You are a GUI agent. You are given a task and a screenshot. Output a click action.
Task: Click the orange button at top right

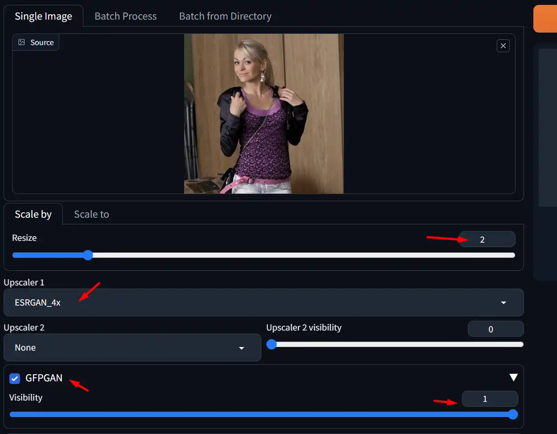click(x=545, y=19)
